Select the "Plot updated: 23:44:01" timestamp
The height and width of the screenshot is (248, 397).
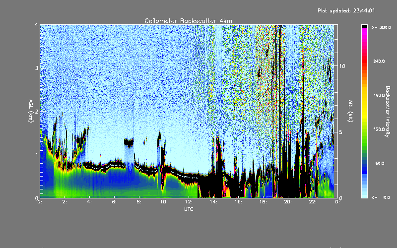pyautogui.click(x=346, y=10)
